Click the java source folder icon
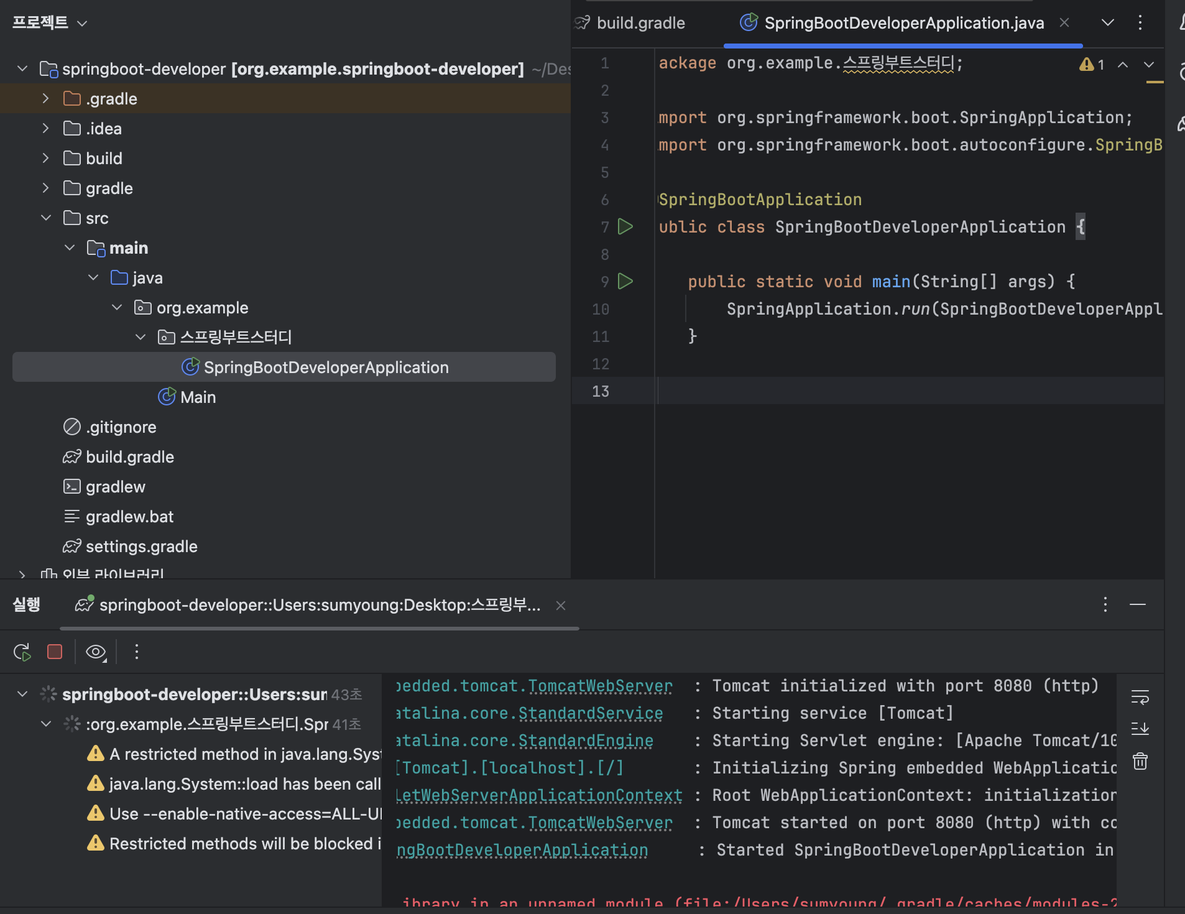Viewport: 1185px width, 914px height. click(x=119, y=277)
